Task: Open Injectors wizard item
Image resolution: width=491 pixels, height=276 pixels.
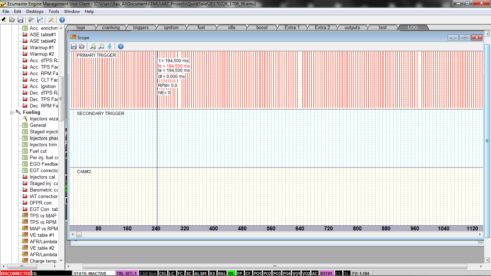Action: pos(43,119)
